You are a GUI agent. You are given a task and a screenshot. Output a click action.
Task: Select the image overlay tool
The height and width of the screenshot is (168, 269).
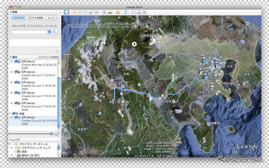point(91,12)
